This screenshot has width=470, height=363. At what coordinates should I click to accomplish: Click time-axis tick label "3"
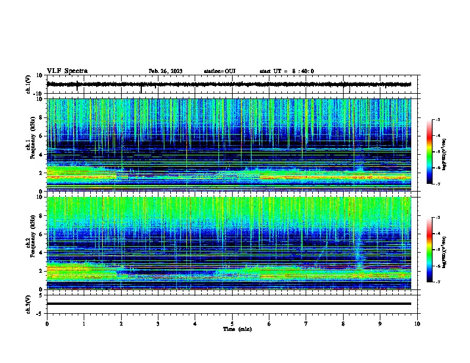[158, 324]
